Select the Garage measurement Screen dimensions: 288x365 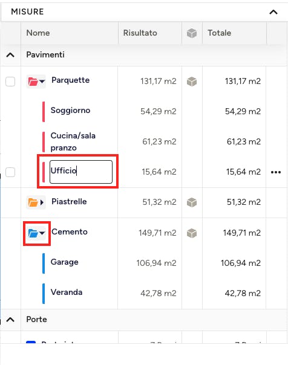tap(65, 262)
